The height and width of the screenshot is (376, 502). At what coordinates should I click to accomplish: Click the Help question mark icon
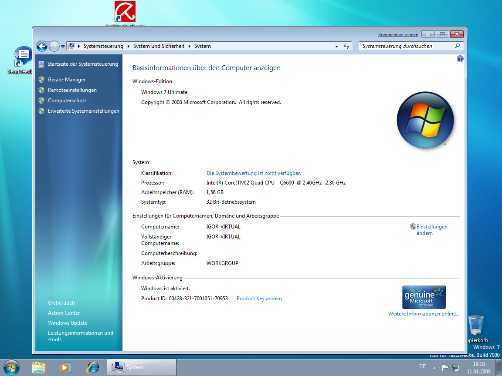coord(460,59)
